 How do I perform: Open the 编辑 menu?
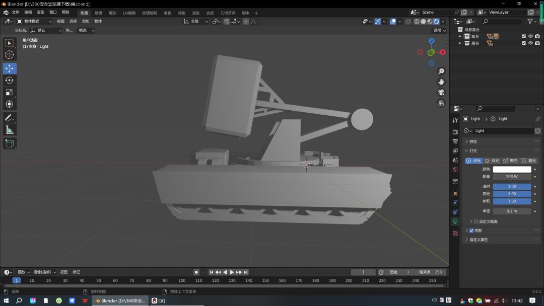(28, 12)
